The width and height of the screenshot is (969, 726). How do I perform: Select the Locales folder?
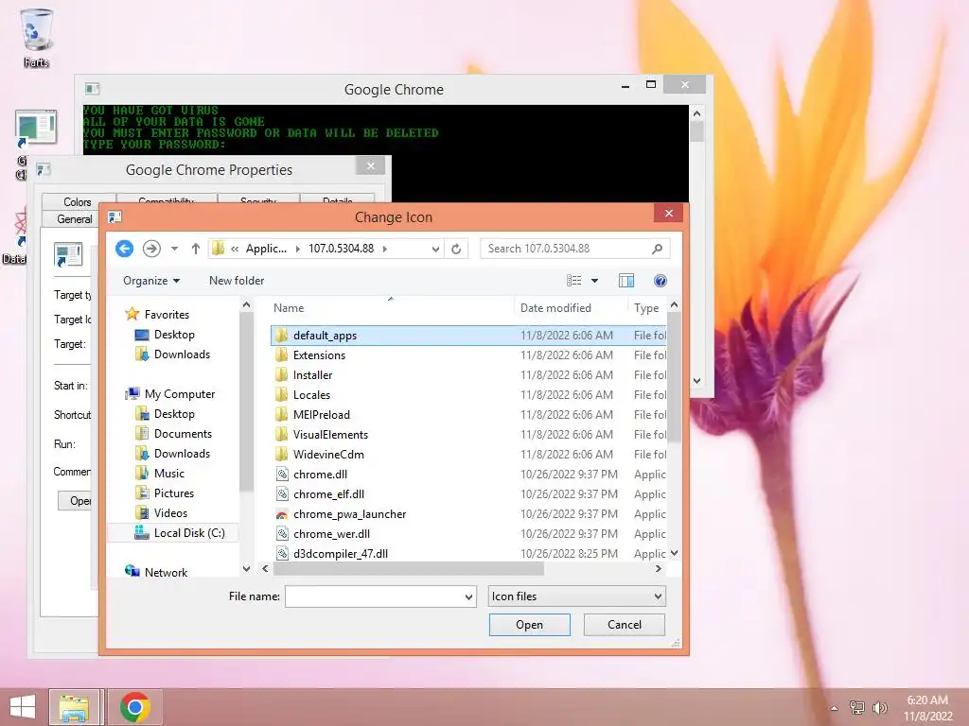(x=311, y=394)
